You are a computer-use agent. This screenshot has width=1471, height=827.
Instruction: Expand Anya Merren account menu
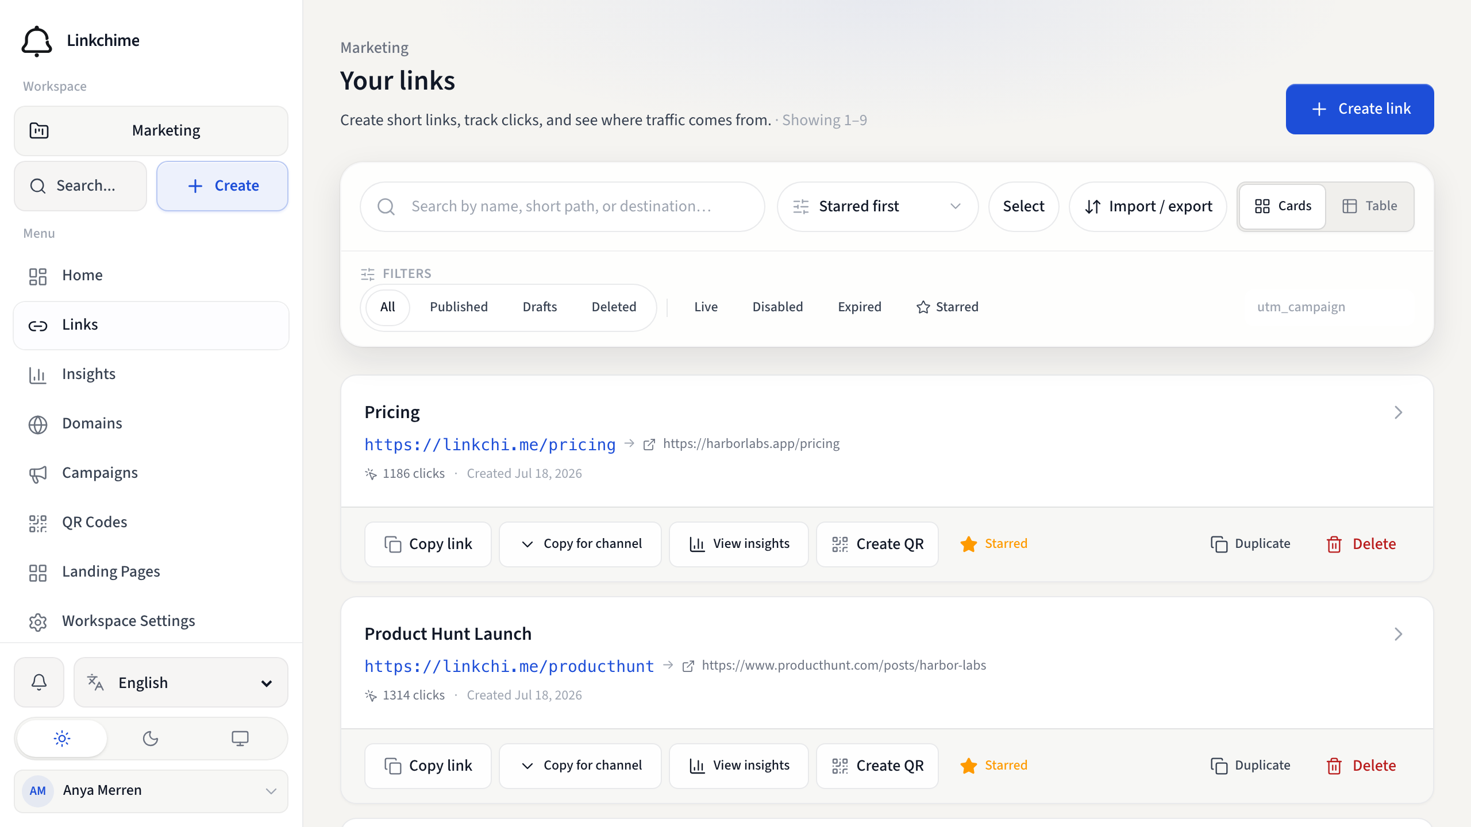pos(151,791)
